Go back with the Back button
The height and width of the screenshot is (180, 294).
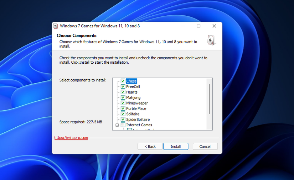[x=150, y=146]
